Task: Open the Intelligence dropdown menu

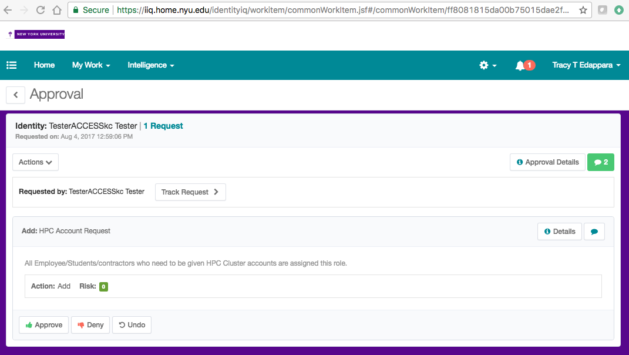Action: pos(150,65)
